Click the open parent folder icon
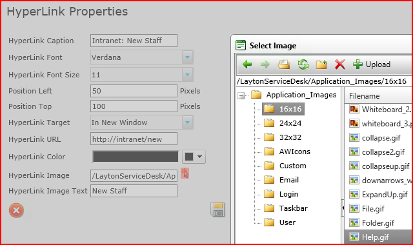The image size is (413, 245). (284, 64)
